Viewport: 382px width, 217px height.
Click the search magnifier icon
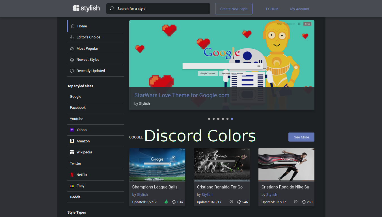pos(112,8)
